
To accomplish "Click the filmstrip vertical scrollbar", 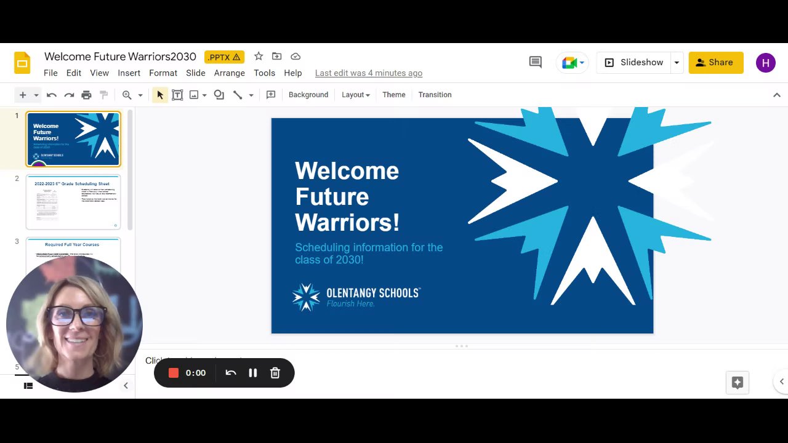I will click(x=130, y=171).
